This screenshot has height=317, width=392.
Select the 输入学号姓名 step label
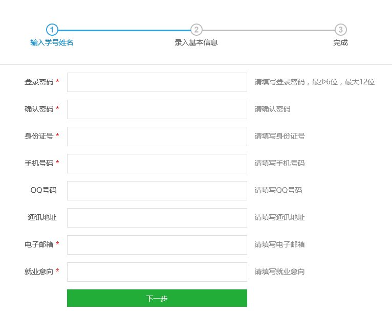(52, 43)
